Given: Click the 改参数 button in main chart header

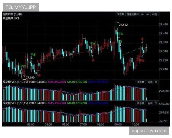Looking at the screenshot, I should (x=120, y=14).
